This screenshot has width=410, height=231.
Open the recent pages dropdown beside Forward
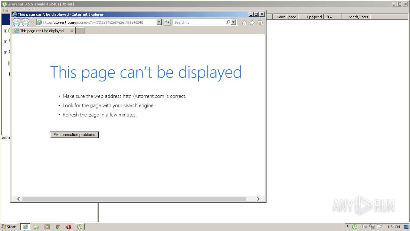click(x=32, y=22)
